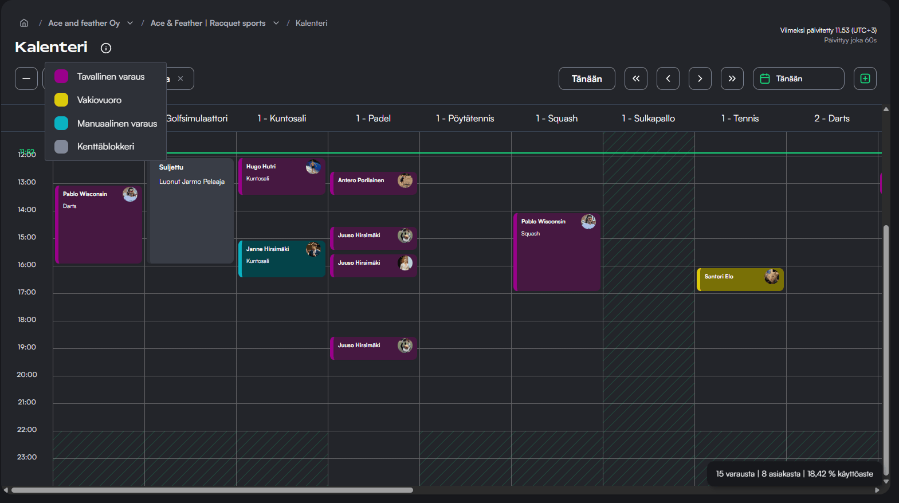899x503 pixels.
Task: Remove the filter chip with X
Action: pos(180,78)
